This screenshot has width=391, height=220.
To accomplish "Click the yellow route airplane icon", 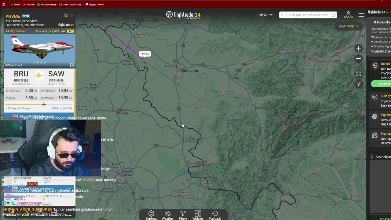I will coord(38,75).
